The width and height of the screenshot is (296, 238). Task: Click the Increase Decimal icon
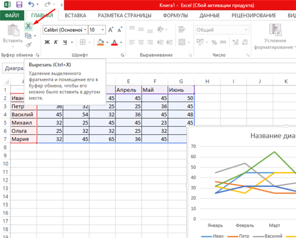236,42
